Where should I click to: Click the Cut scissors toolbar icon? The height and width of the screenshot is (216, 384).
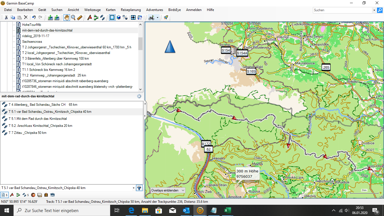coord(6,17)
